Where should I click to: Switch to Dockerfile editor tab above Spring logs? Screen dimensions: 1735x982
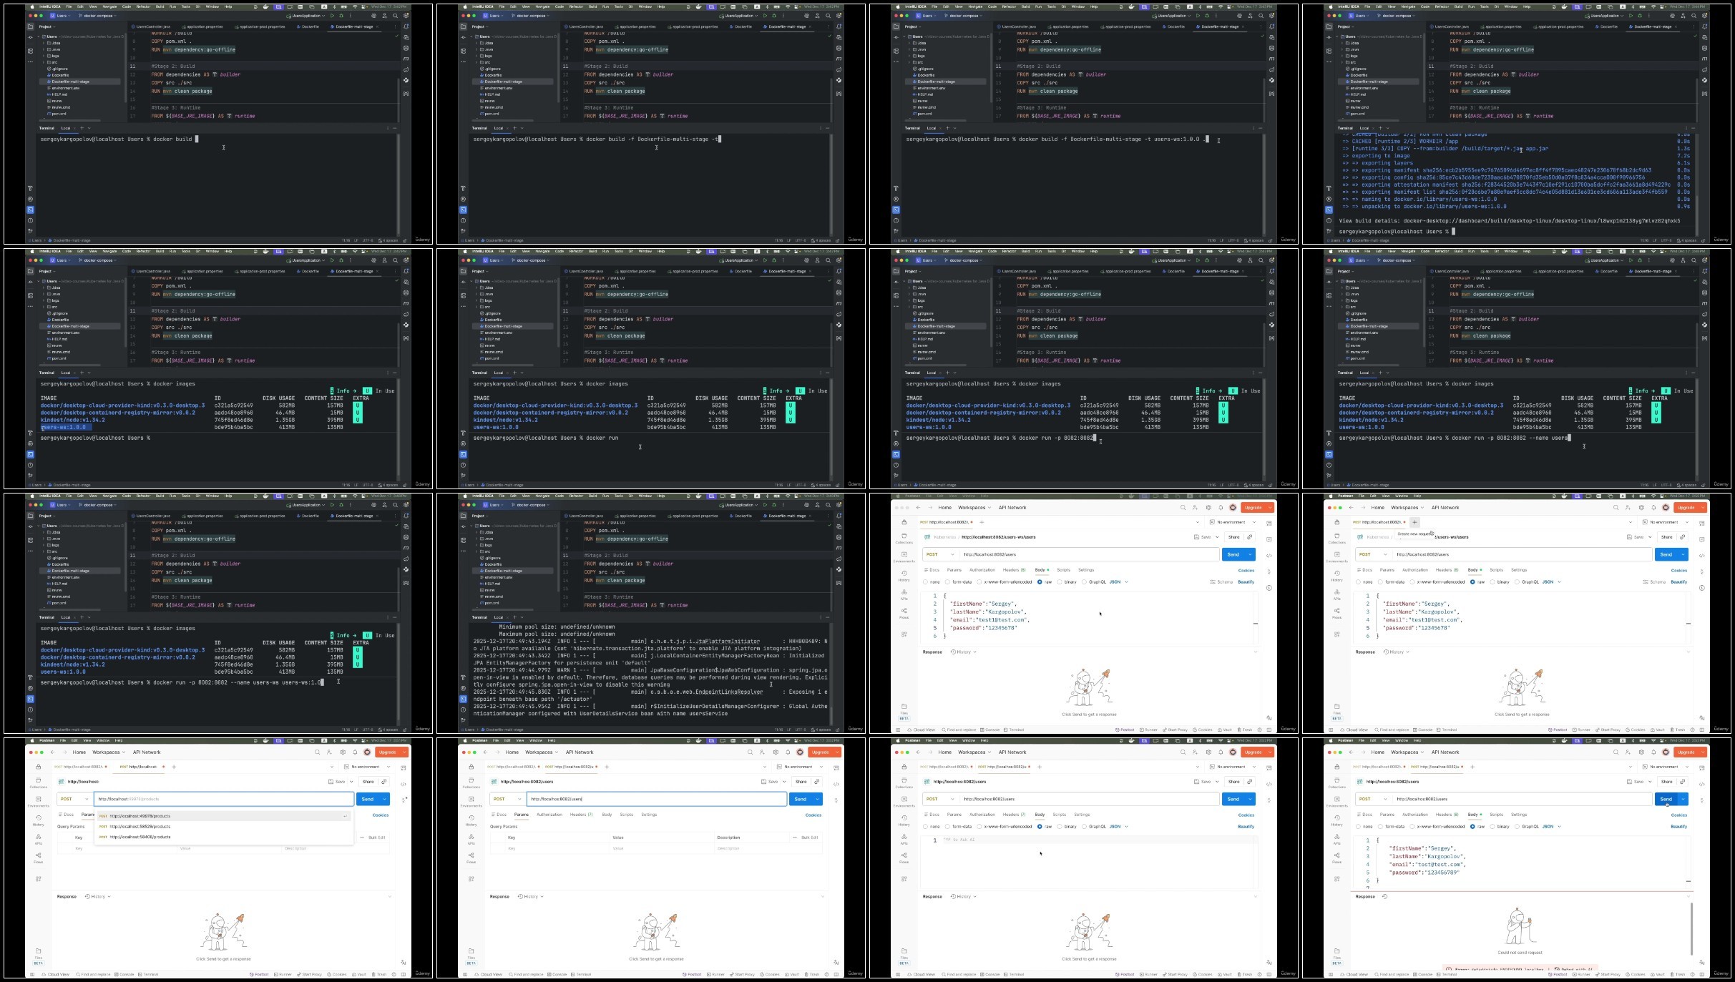point(742,516)
